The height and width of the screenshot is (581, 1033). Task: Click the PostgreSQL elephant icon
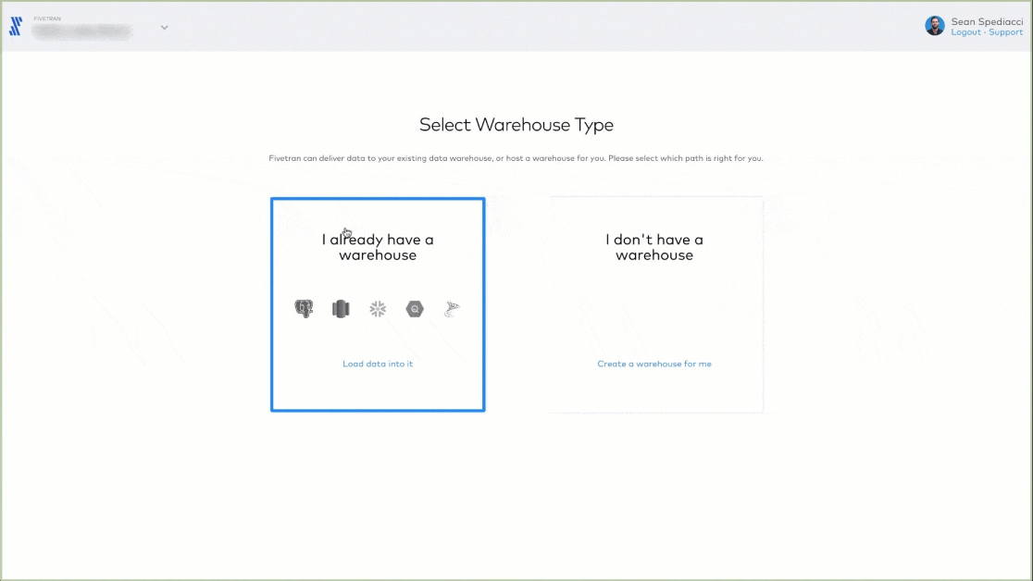tap(304, 310)
